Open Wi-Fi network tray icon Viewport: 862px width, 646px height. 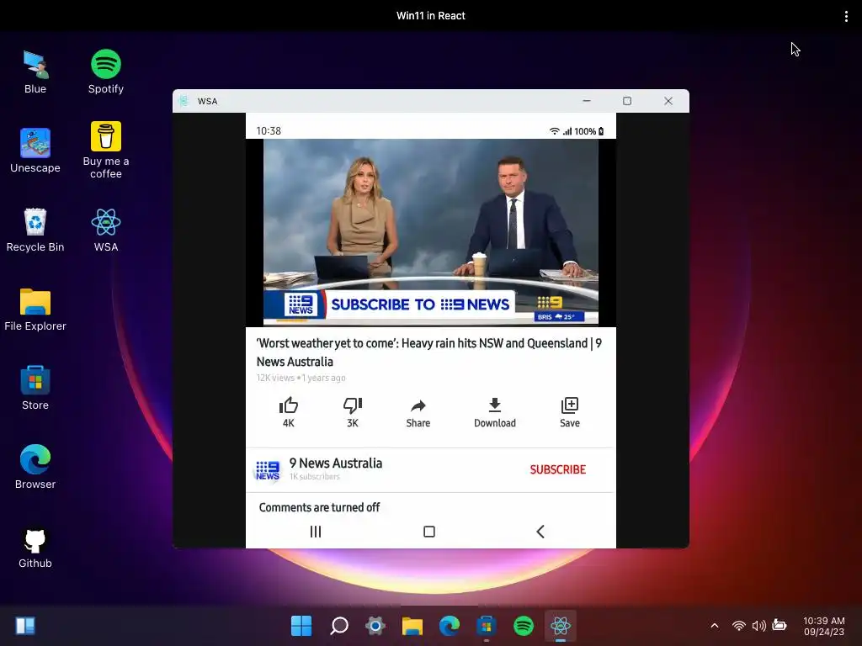739,626
